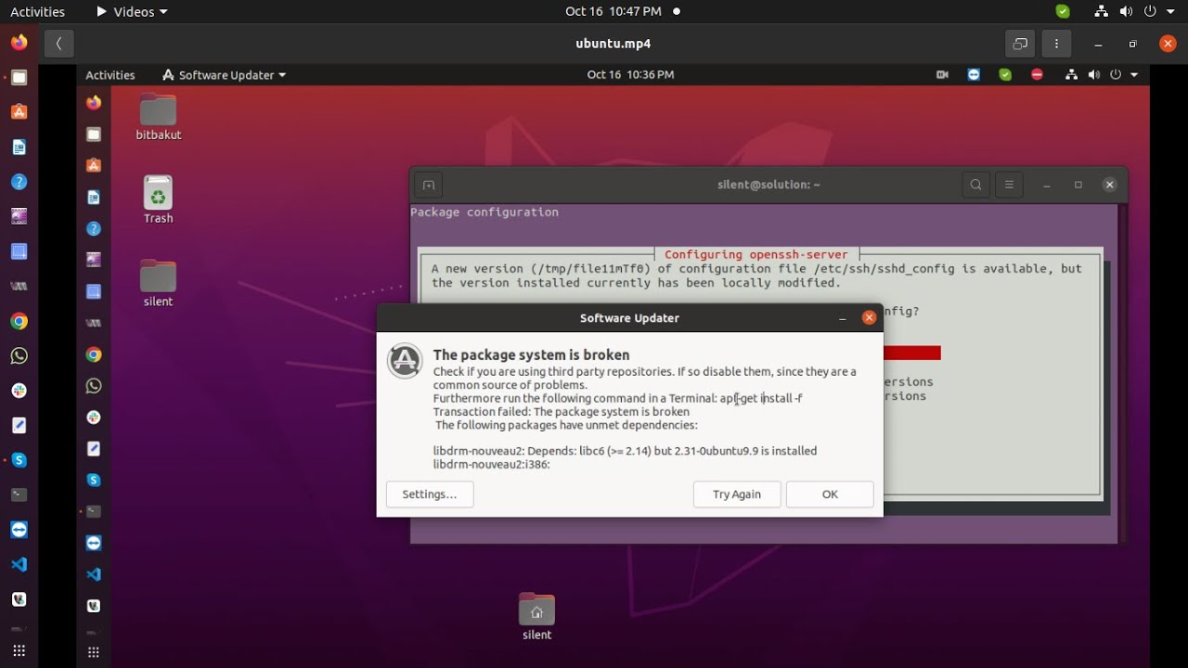This screenshot has width=1188, height=668.
Task: Open the Oct 16 10:47 PM clock menu
Action: 613,12
